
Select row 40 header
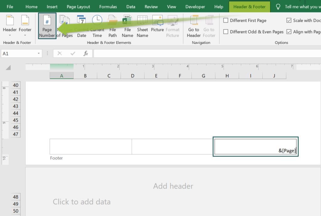point(16,85)
